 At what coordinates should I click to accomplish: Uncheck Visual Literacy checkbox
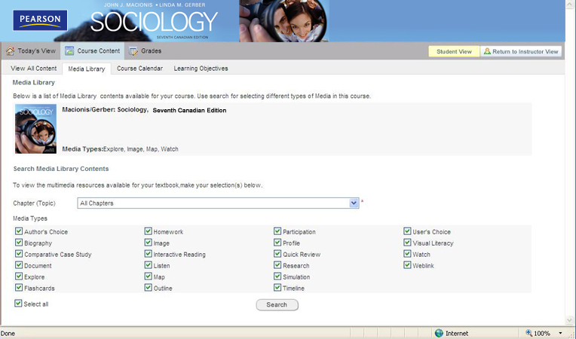[x=407, y=243]
